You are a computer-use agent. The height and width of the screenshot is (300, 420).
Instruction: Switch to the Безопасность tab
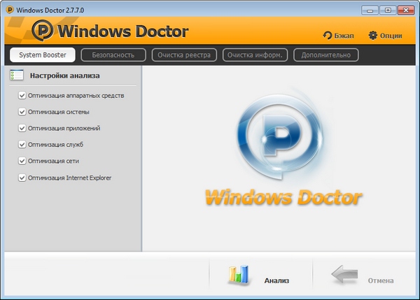coord(113,55)
